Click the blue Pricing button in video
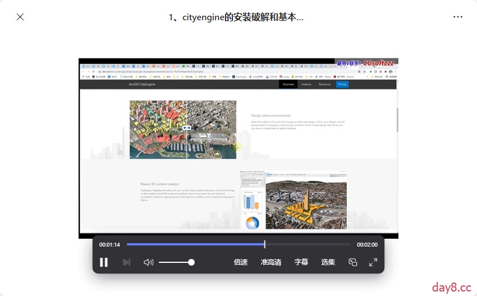 342,84
